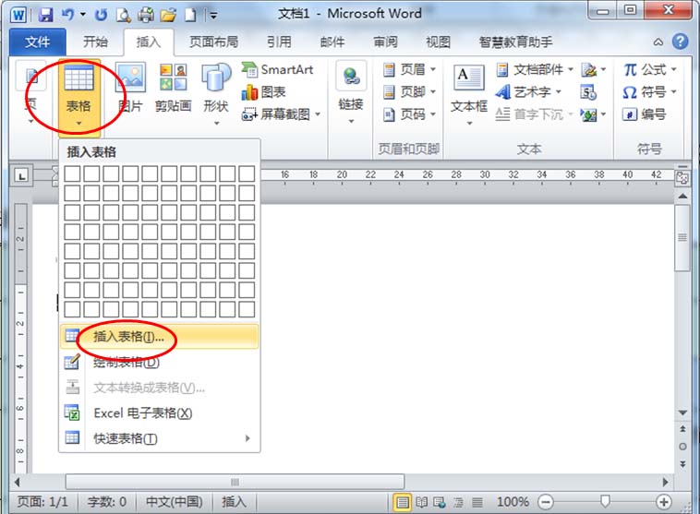Open the Word Help question mark
The width and height of the screenshot is (700, 514).
click(x=680, y=42)
